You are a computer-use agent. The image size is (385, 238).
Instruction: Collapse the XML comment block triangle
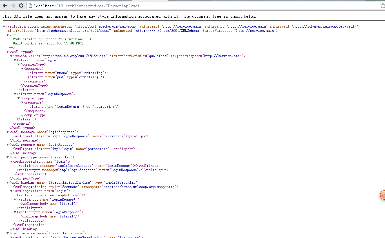(x=8, y=35)
